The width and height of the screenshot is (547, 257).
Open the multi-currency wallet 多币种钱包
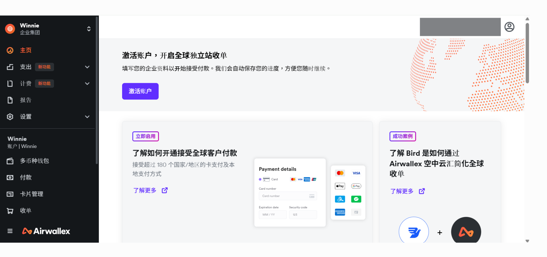(34, 161)
